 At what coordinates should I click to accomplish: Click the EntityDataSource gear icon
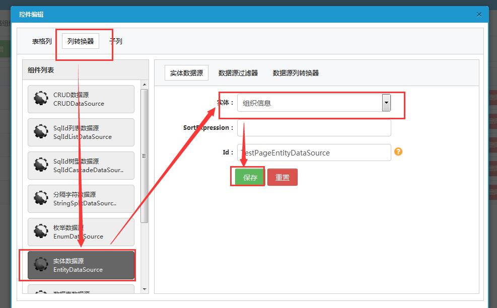tap(41, 265)
